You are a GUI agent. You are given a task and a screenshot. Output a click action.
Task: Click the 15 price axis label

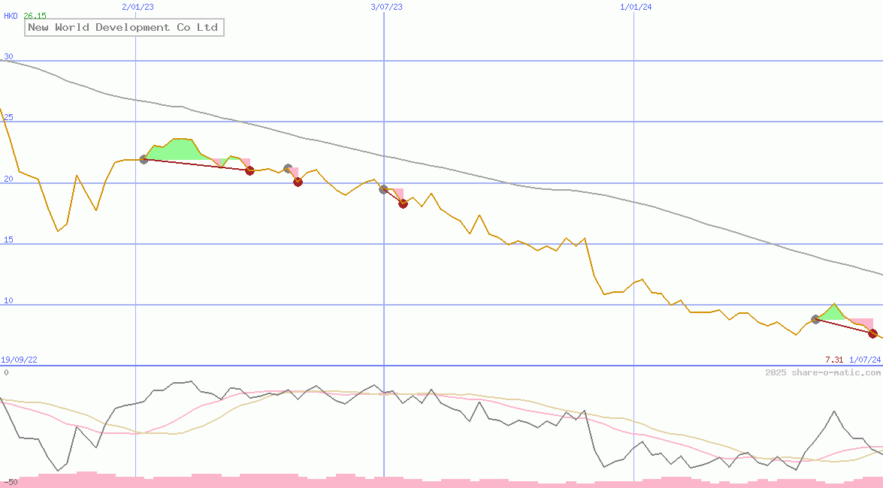(8, 239)
